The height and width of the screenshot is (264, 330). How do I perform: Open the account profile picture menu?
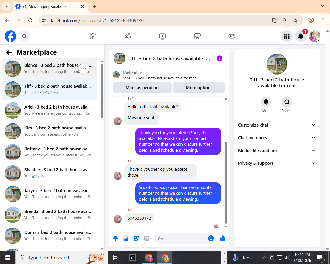(315, 36)
